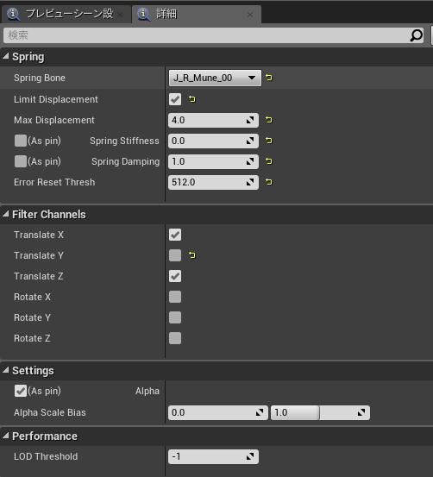Reset Max Displacement to default

click(x=269, y=120)
